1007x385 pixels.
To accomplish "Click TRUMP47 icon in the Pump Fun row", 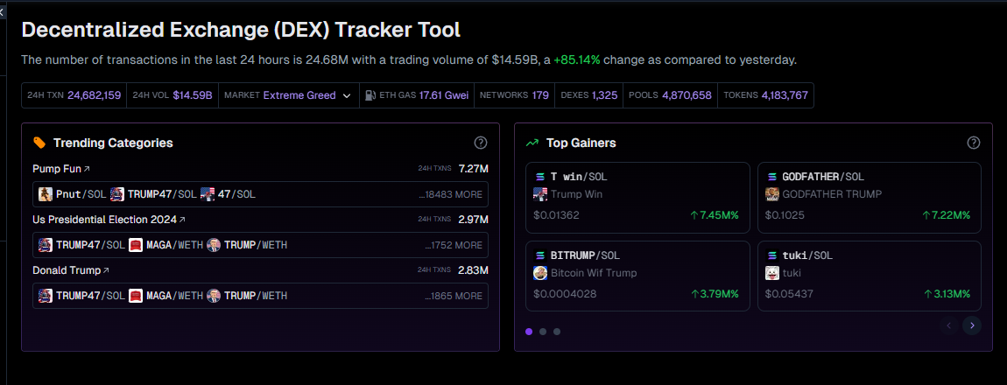I will pos(116,193).
